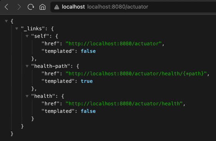Viewport: 216px width, 141px height.
Task: Collapse the "health" node
Action: tap(27, 96)
